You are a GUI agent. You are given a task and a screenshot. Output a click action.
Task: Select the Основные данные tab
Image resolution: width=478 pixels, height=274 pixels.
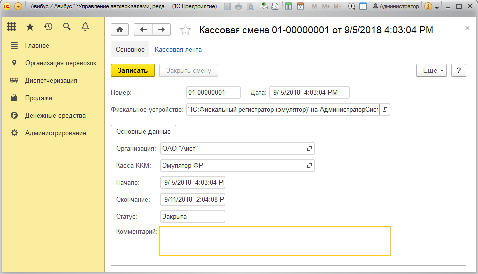click(143, 132)
